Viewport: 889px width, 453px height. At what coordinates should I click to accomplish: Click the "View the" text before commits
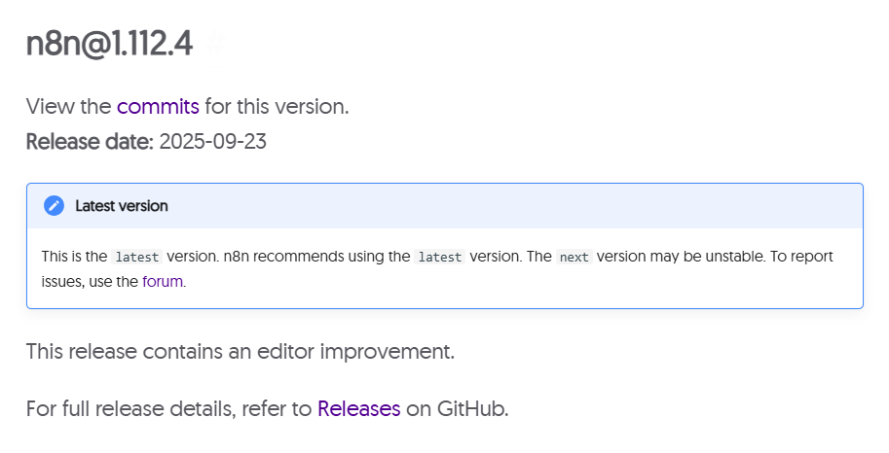pos(68,106)
